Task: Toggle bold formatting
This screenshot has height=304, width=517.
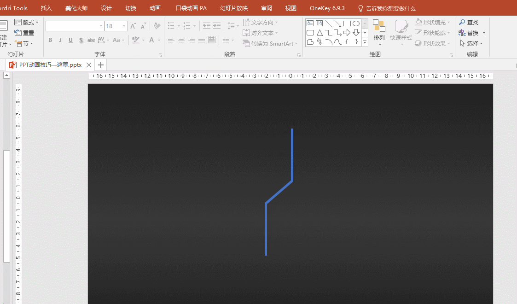Action: click(50, 40)
